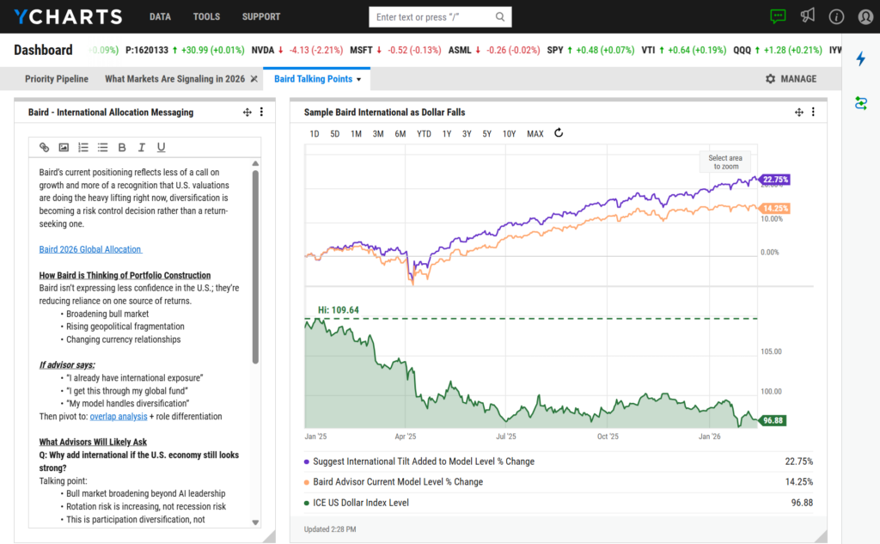Open the options menu on the Allocation Messaging widget
The width and height of the screenshot is (880, 544).
coord(261,111)
